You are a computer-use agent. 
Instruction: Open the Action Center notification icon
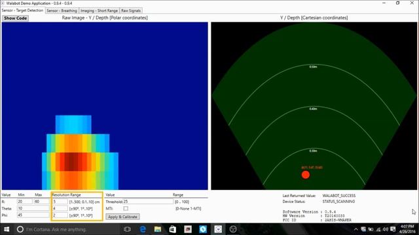pos(393,229)
